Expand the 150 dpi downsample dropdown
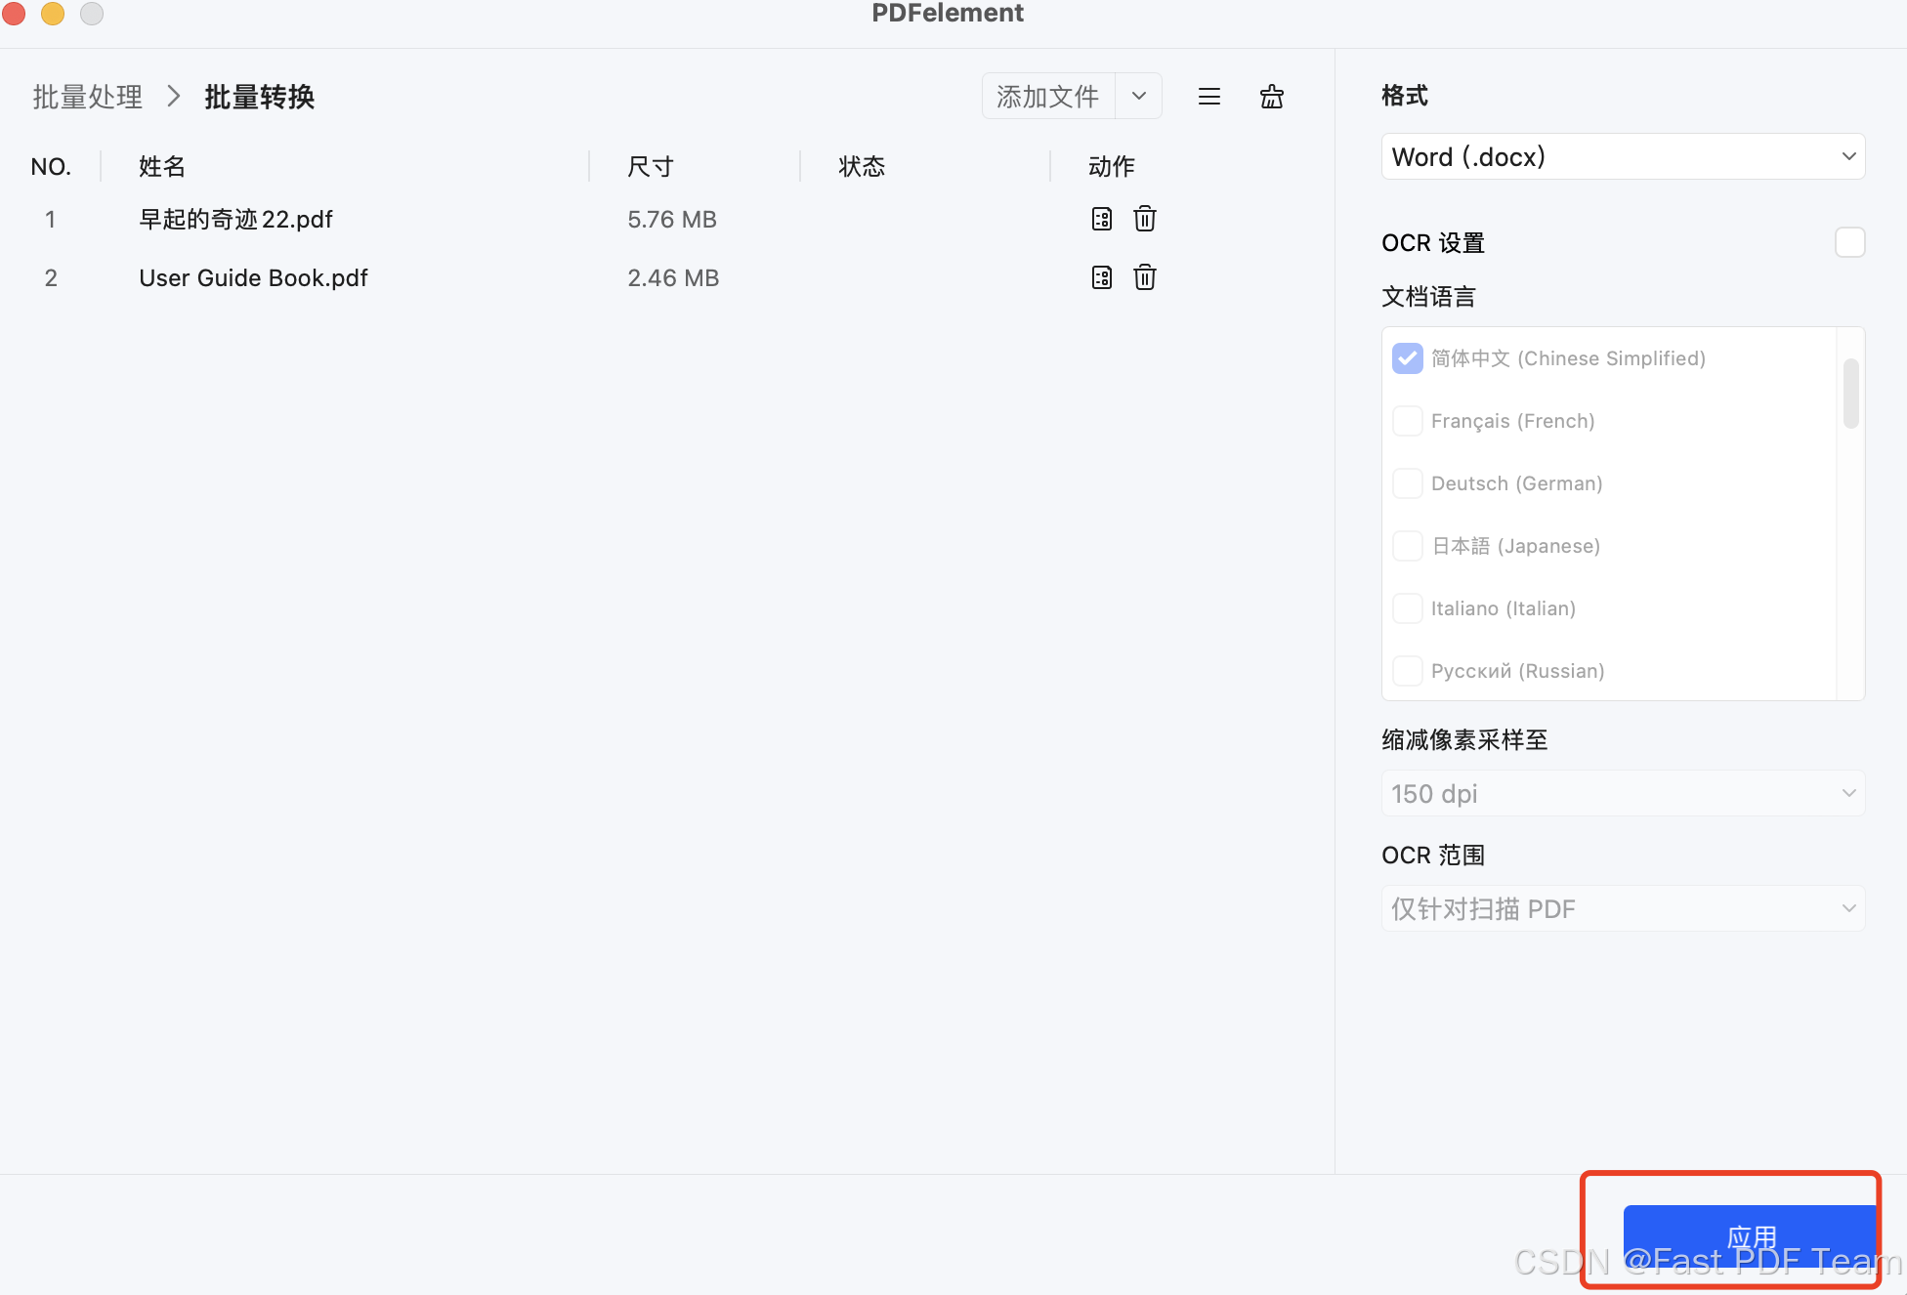This screenshot has width=1907, height=1295. coord(1623,794)
